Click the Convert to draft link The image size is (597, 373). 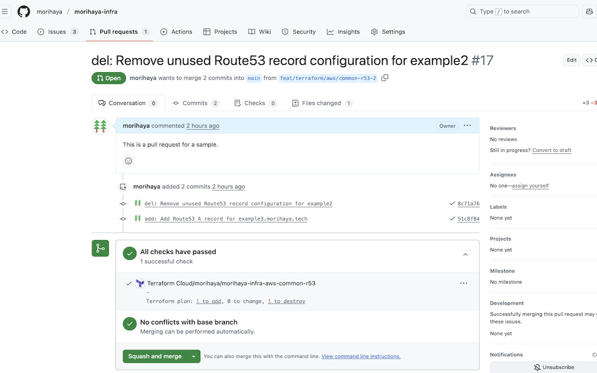(551, 150)
